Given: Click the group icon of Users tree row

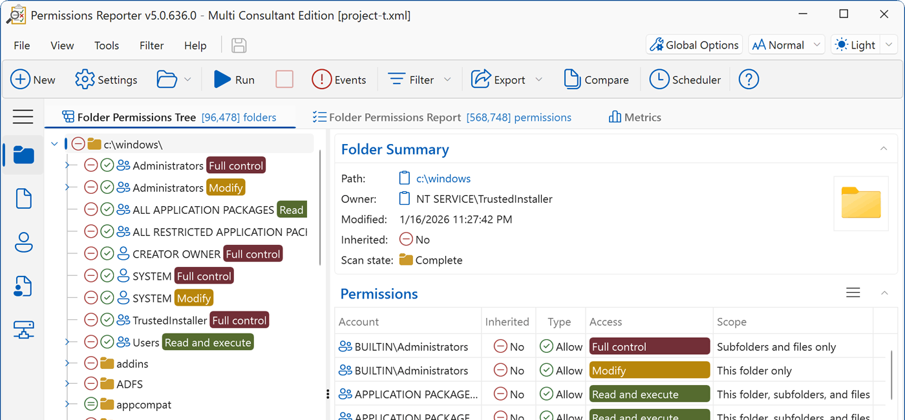Looking at the screenshot, I should (123, 342).
